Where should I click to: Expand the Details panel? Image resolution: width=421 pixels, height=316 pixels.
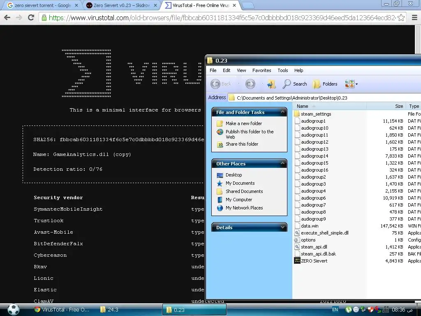[282, 227]
